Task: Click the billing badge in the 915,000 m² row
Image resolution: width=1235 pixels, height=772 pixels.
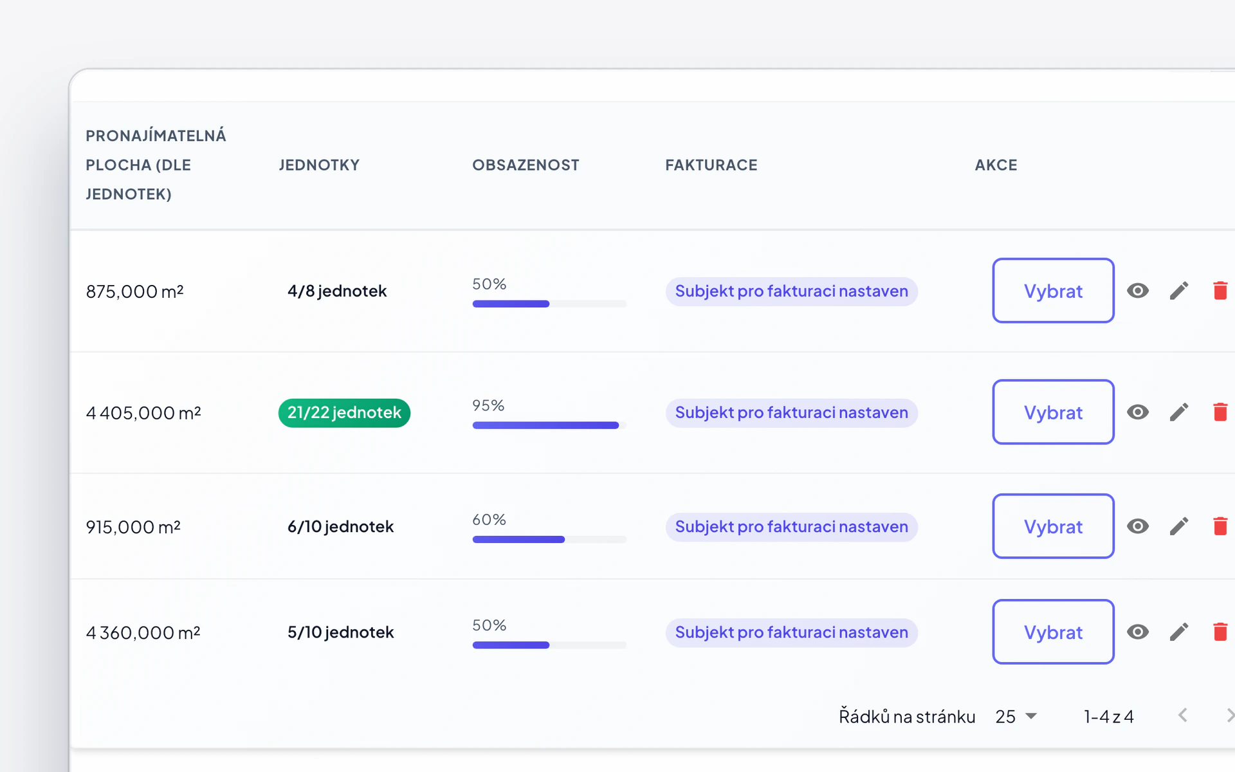Action: pyautogui.click(x=791, y=527)
